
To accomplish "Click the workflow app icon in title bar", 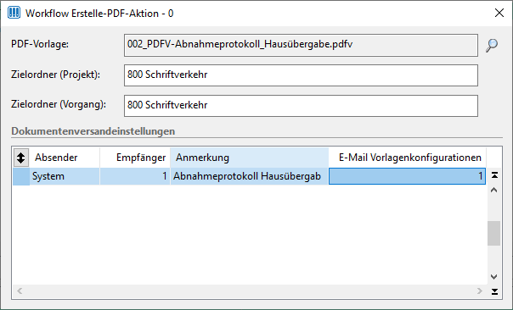I will pyautogui.click(x=14, y=13).
